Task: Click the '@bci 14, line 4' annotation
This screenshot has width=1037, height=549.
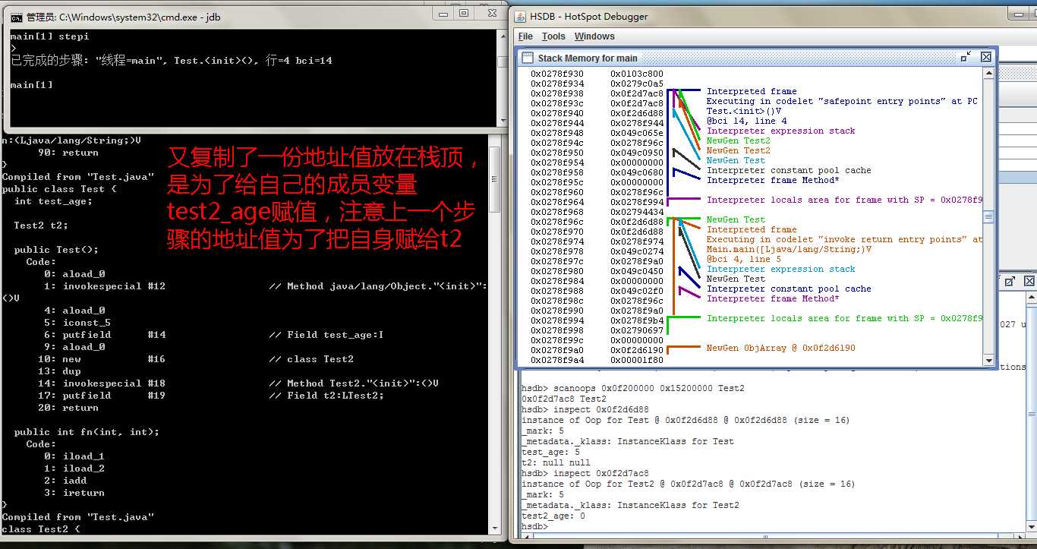Action: coord(746,121)
